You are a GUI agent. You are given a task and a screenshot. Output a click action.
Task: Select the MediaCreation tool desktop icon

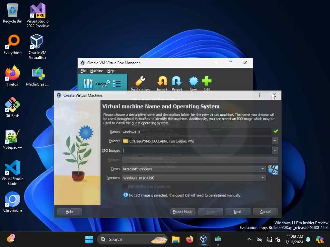37,77
